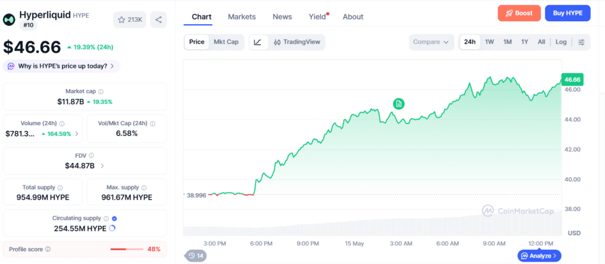The image size is (605, 264).
Task: Click the #10 rank badge
Action: (x=28, y=25)
